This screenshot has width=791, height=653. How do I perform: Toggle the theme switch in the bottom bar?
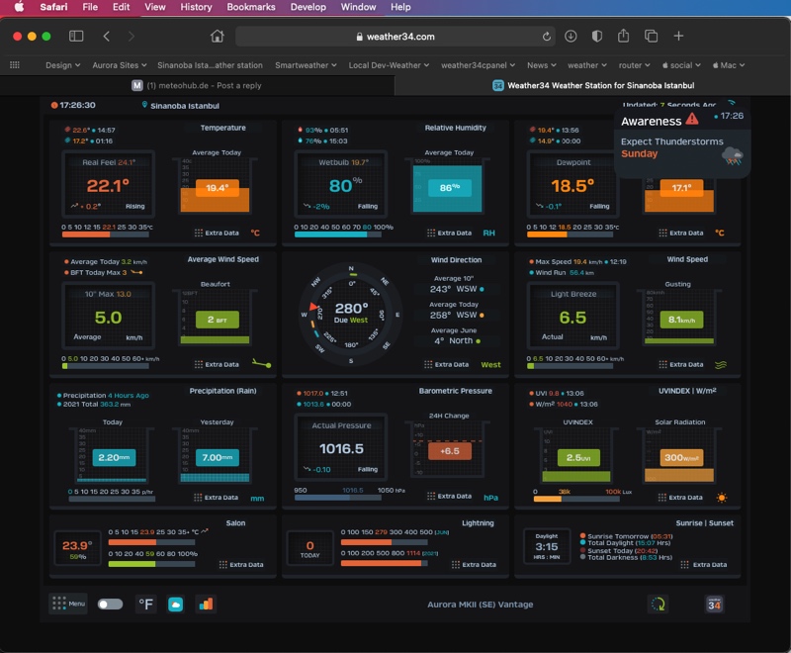110,605
